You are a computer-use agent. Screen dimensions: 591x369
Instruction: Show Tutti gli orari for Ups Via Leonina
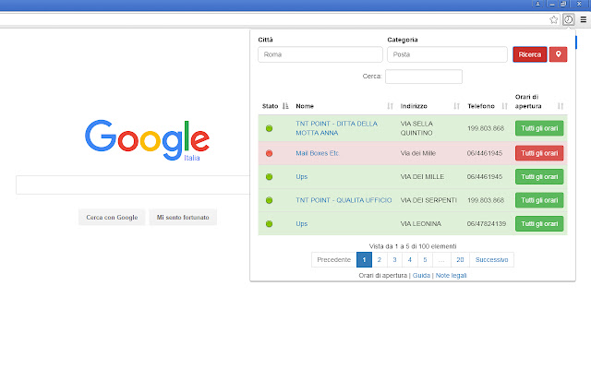[539, 223]
